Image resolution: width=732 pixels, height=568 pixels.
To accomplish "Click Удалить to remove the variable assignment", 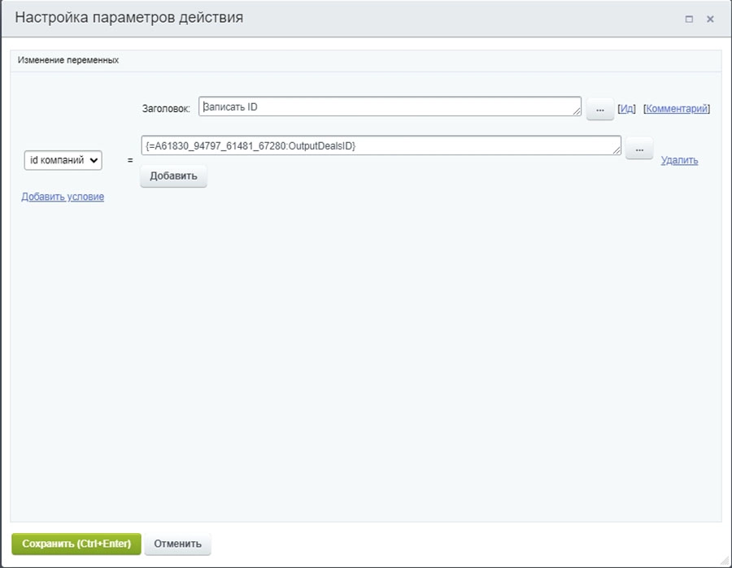I will coord(681,160).
